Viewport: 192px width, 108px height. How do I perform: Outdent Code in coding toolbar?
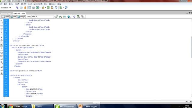(x=1, y=70)
